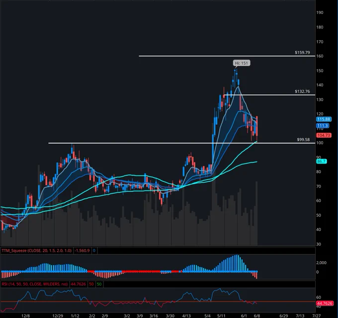Click the 2,000 label on squeeze axis
Viewport: 338px width, 318px height.
[x=322, y=263]
